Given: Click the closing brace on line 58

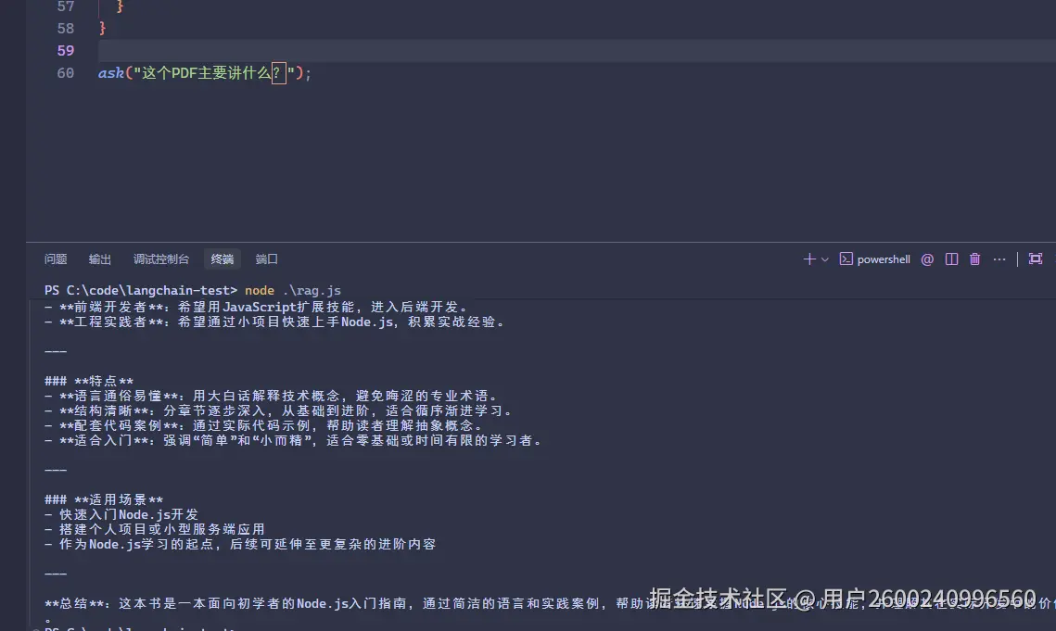Looking at the screenshot, I should 102,29.
